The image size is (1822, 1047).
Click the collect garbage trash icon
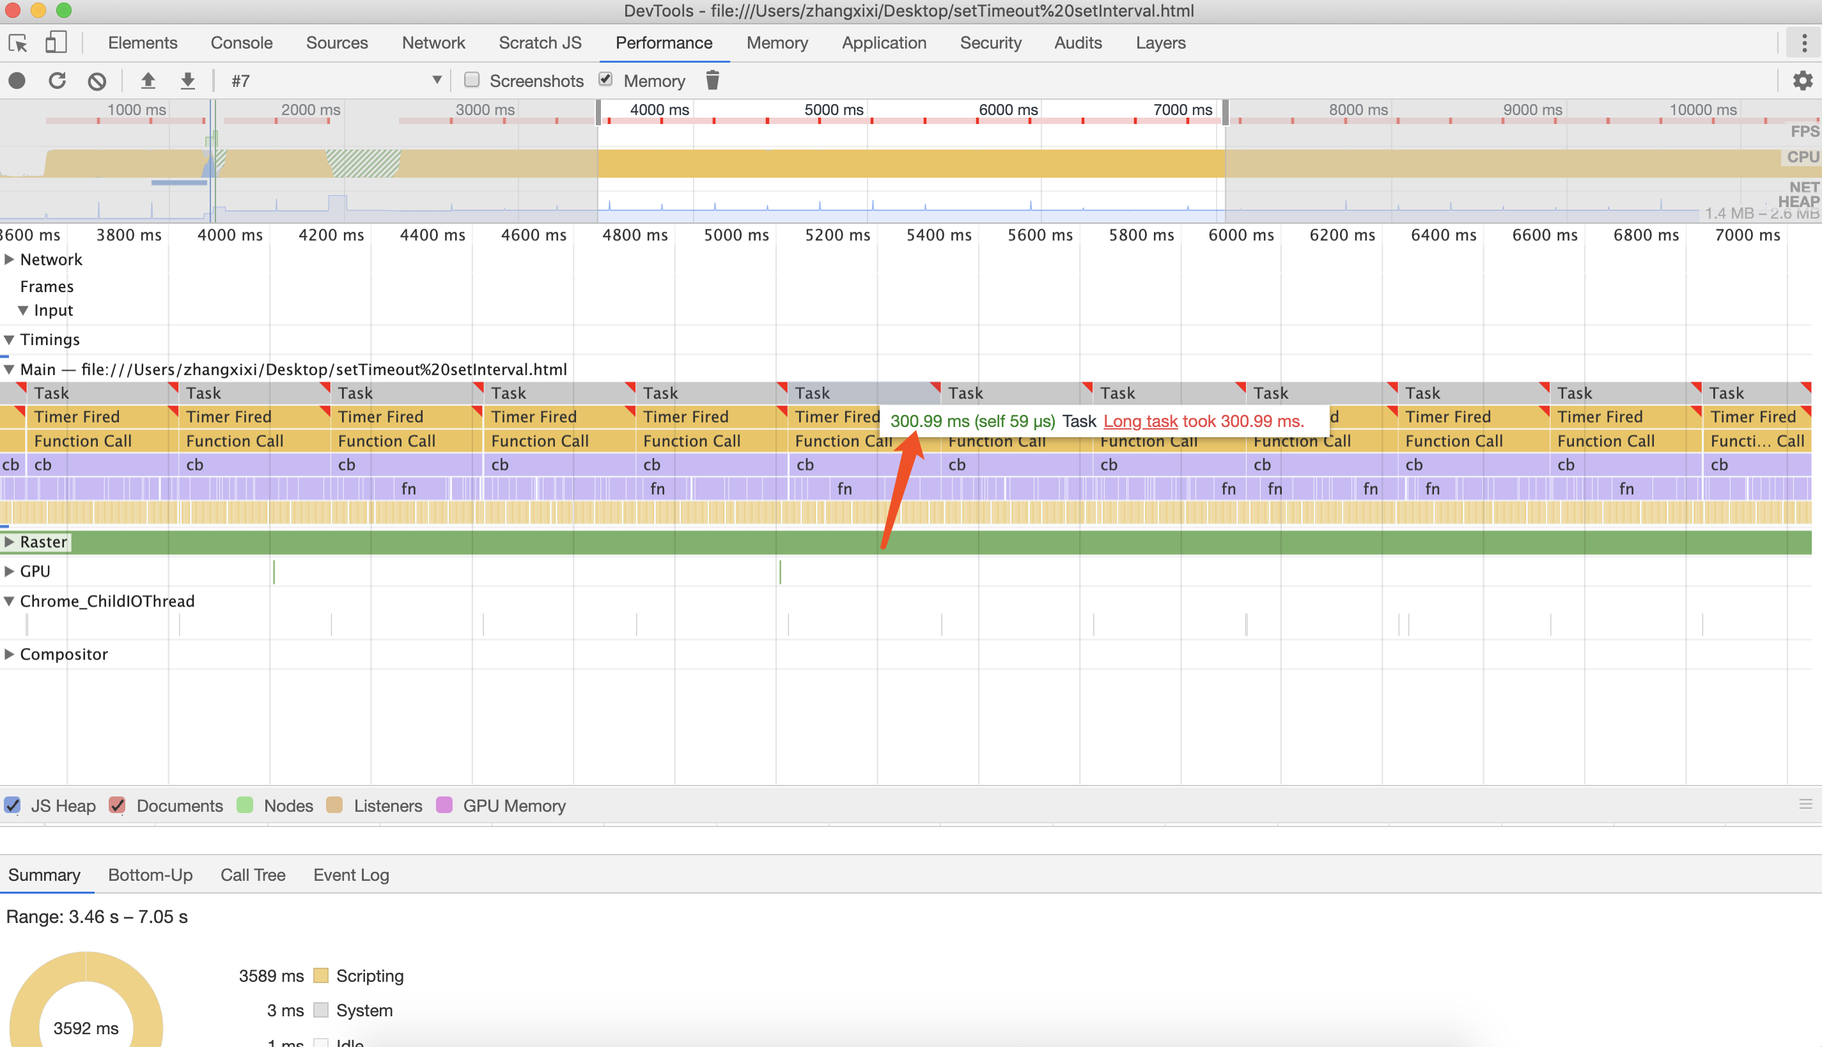coord(712,80)
